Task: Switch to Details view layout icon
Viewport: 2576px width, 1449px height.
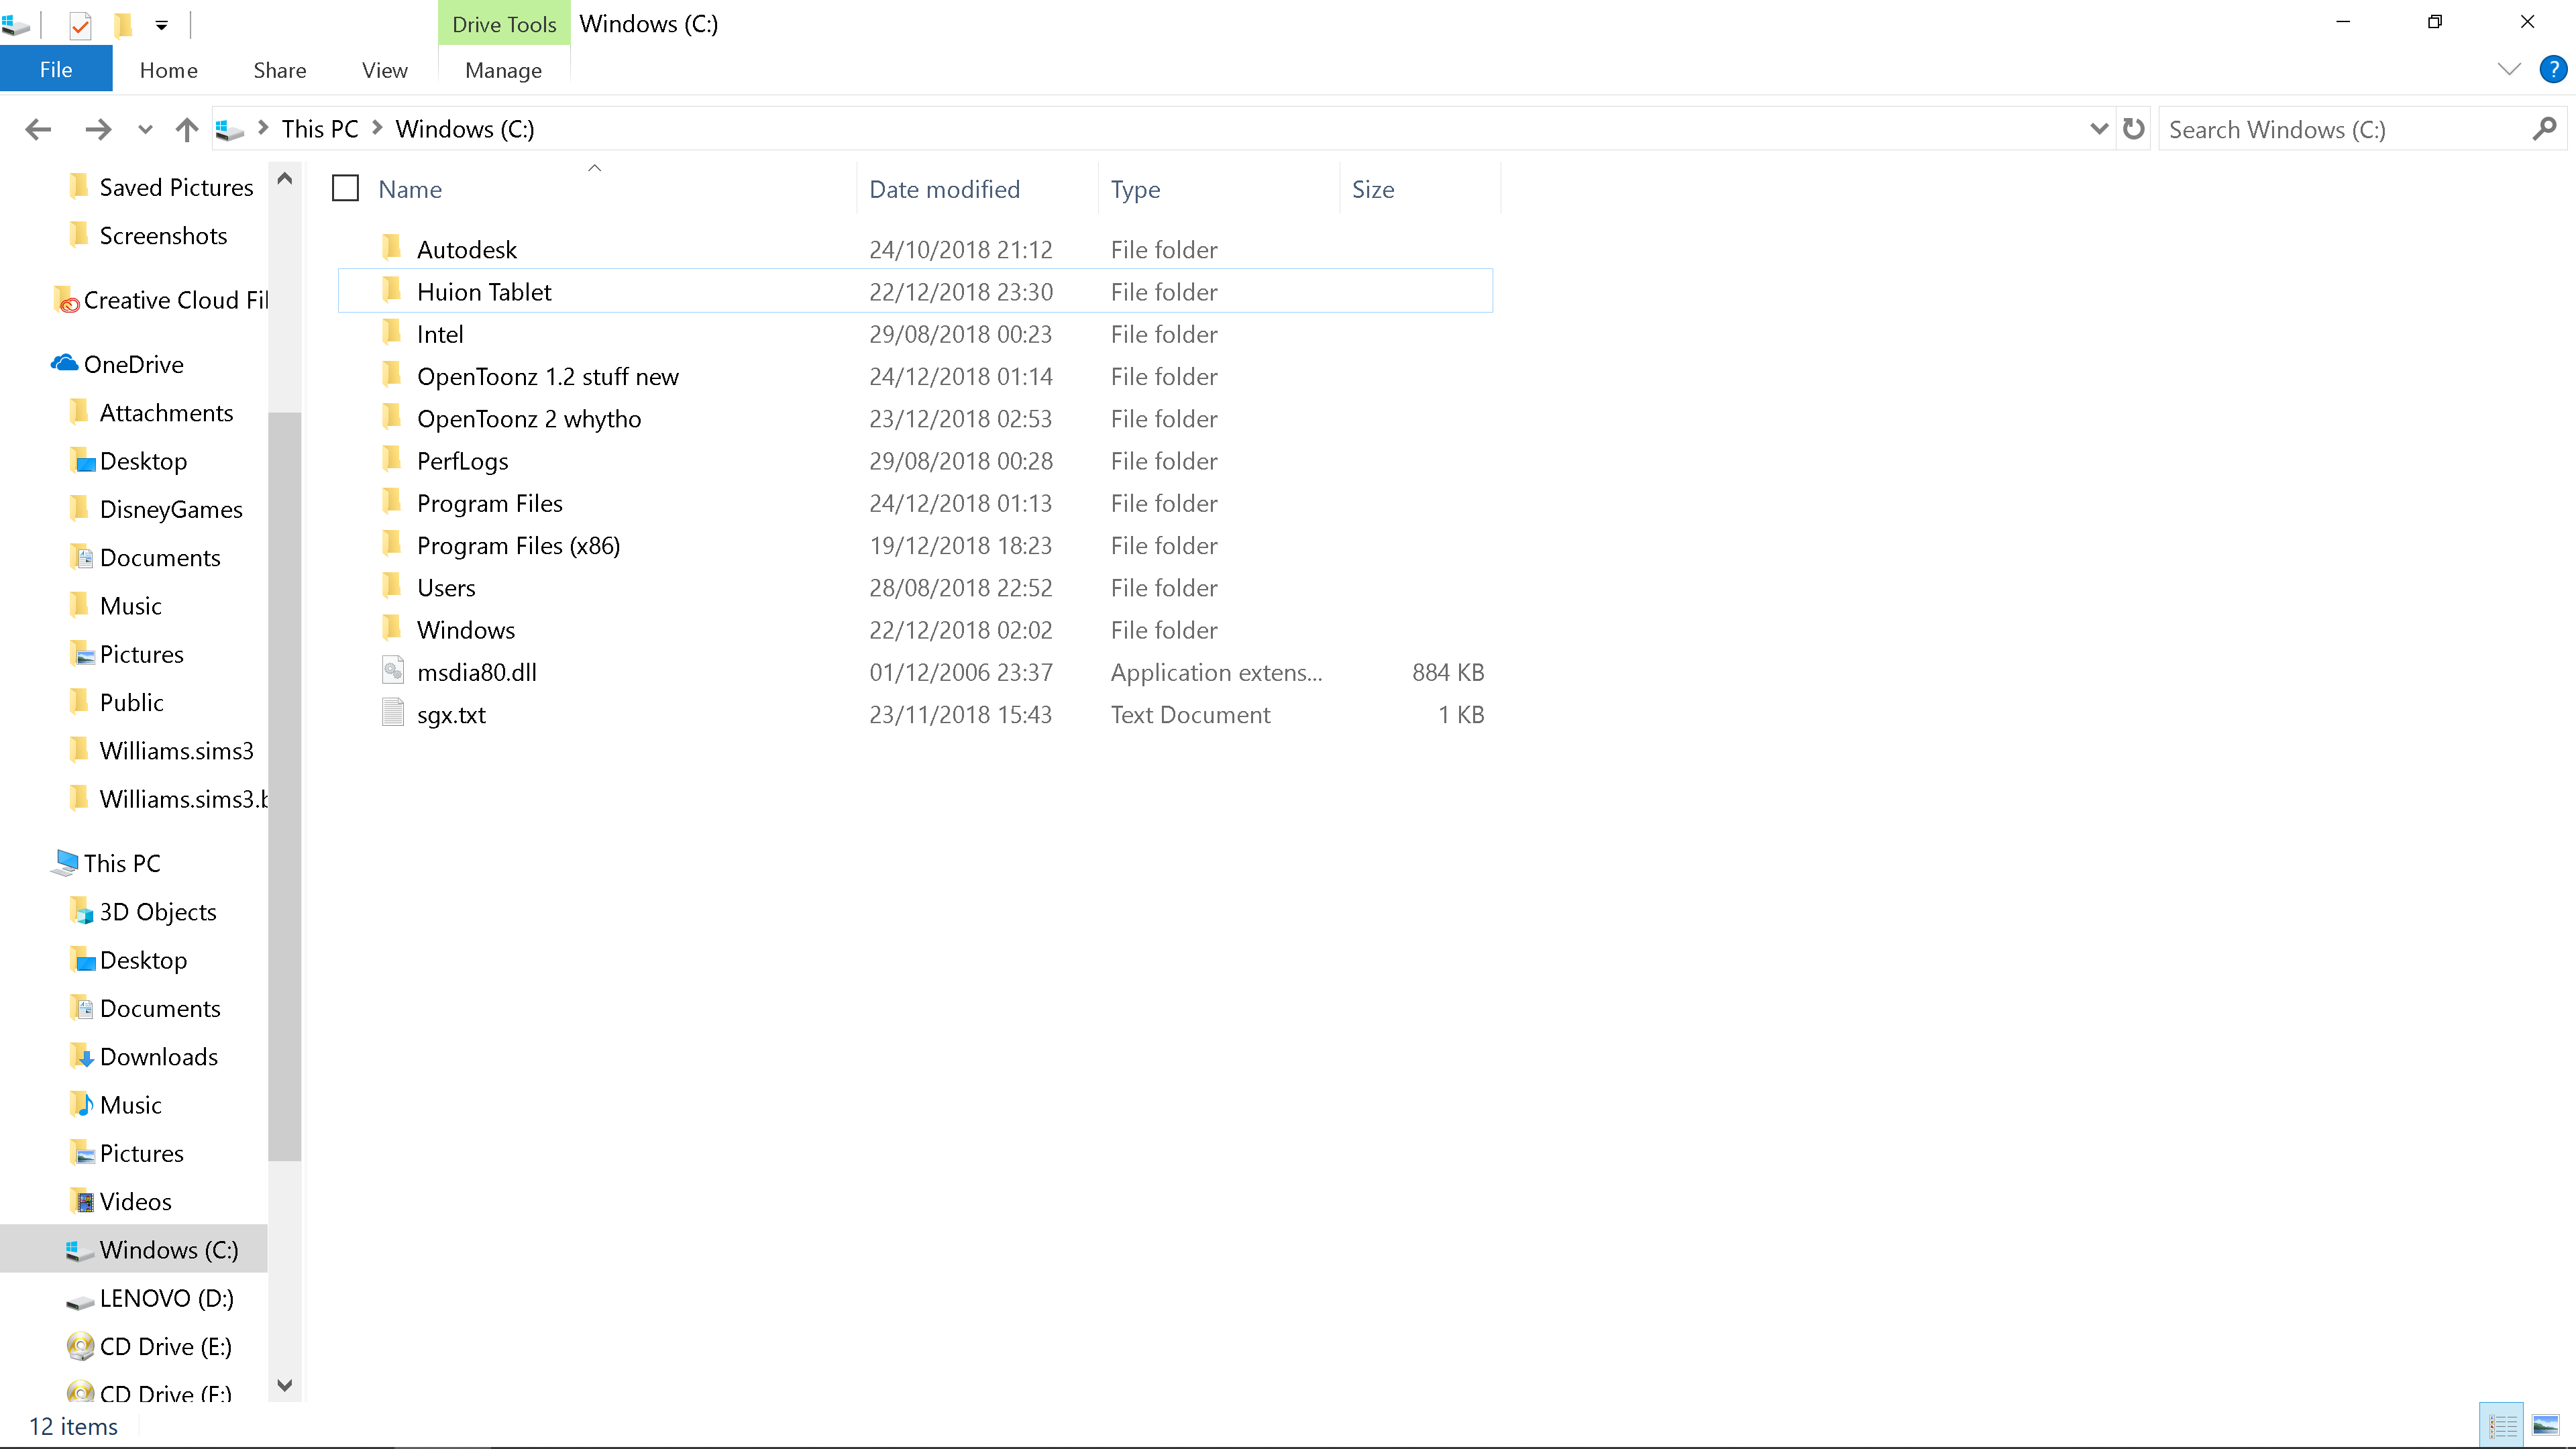Action: (x=2502, y=1425)
